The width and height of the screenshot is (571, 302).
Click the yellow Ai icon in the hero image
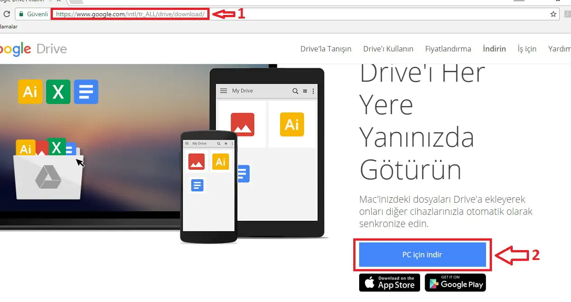pyautogui.click(x=30, y=92)
